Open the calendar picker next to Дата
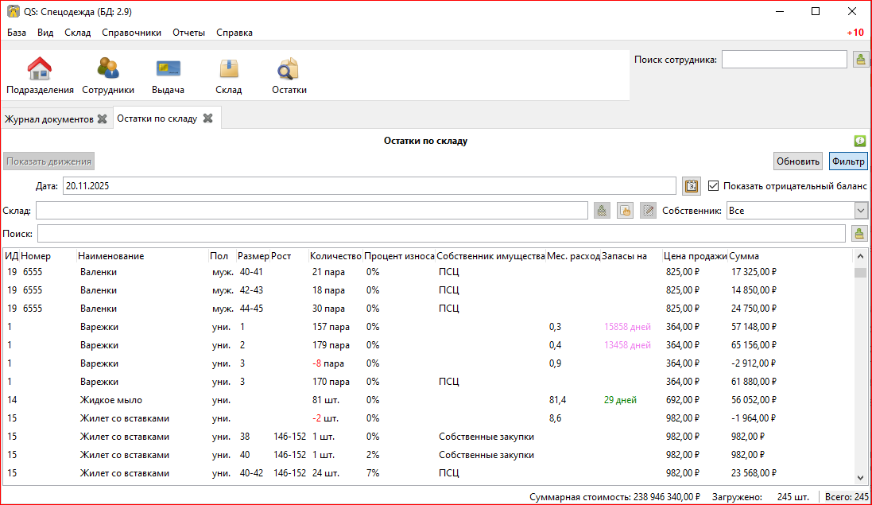The width and height of the screenshot is (872, 505). pos(692,186)
